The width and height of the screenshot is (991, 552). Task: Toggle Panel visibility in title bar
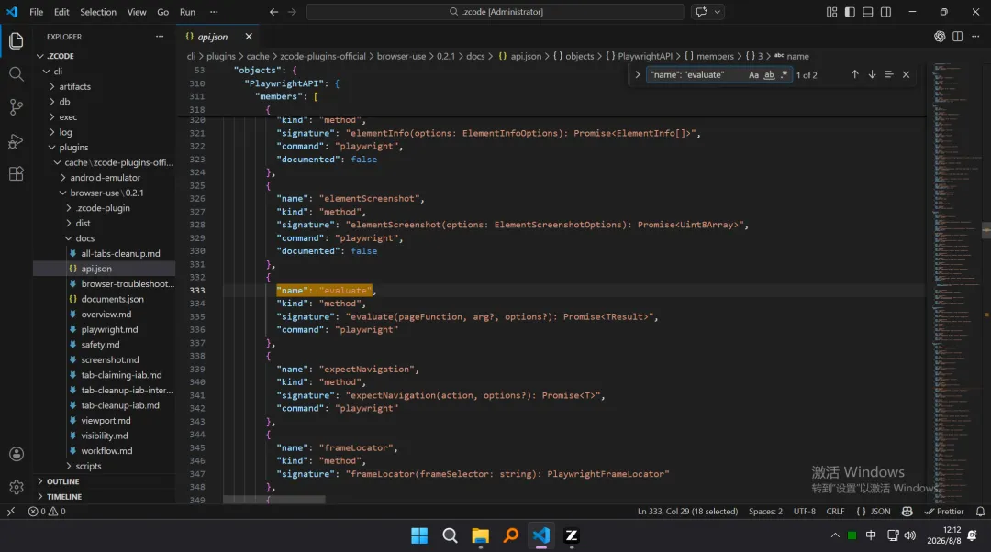click(x=868, y=12)
